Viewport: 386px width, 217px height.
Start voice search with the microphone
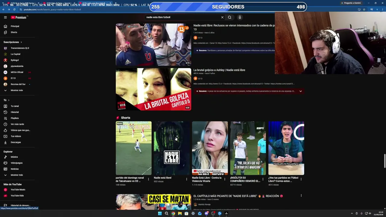point(240,17)
